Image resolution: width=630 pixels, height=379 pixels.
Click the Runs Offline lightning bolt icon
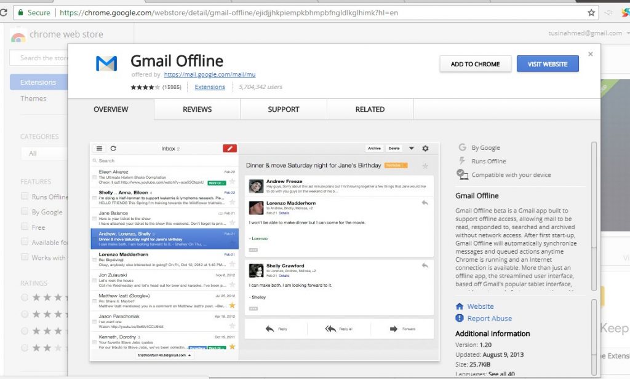click(x=462, y=161)
